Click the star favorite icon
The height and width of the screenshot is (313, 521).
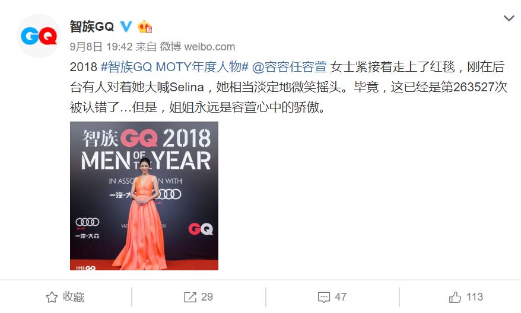coord(52,297)
